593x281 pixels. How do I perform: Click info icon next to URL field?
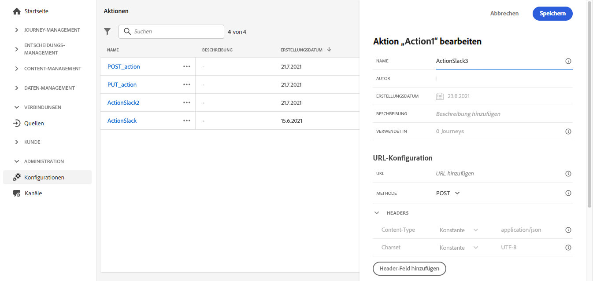click(x=568, y=174)
